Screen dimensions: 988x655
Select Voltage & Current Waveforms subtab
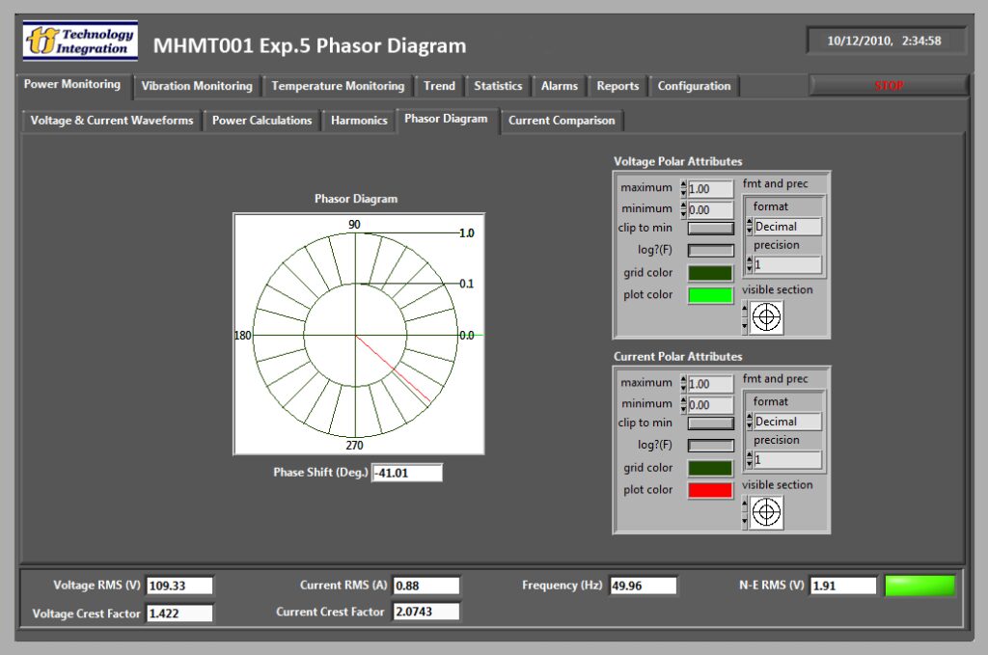[112, 121]
